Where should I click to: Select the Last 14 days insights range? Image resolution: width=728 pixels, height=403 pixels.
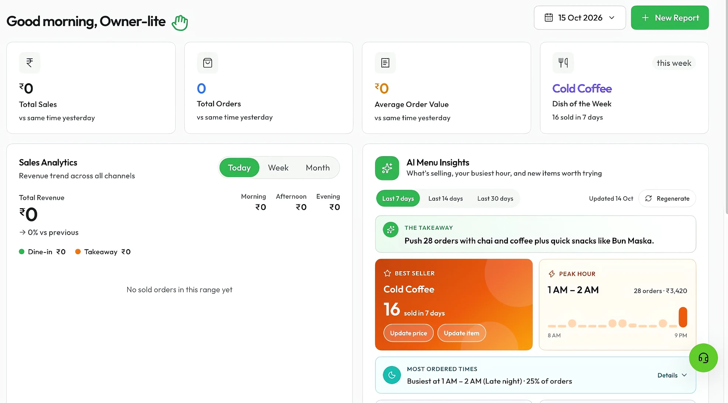coord(446,199)
